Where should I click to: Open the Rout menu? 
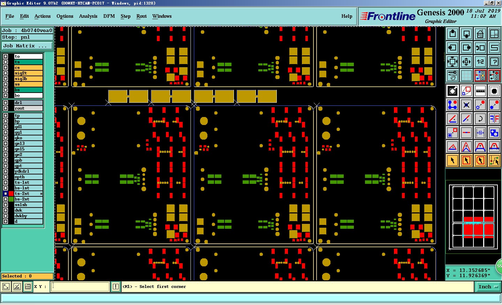(x=142, y=16)
